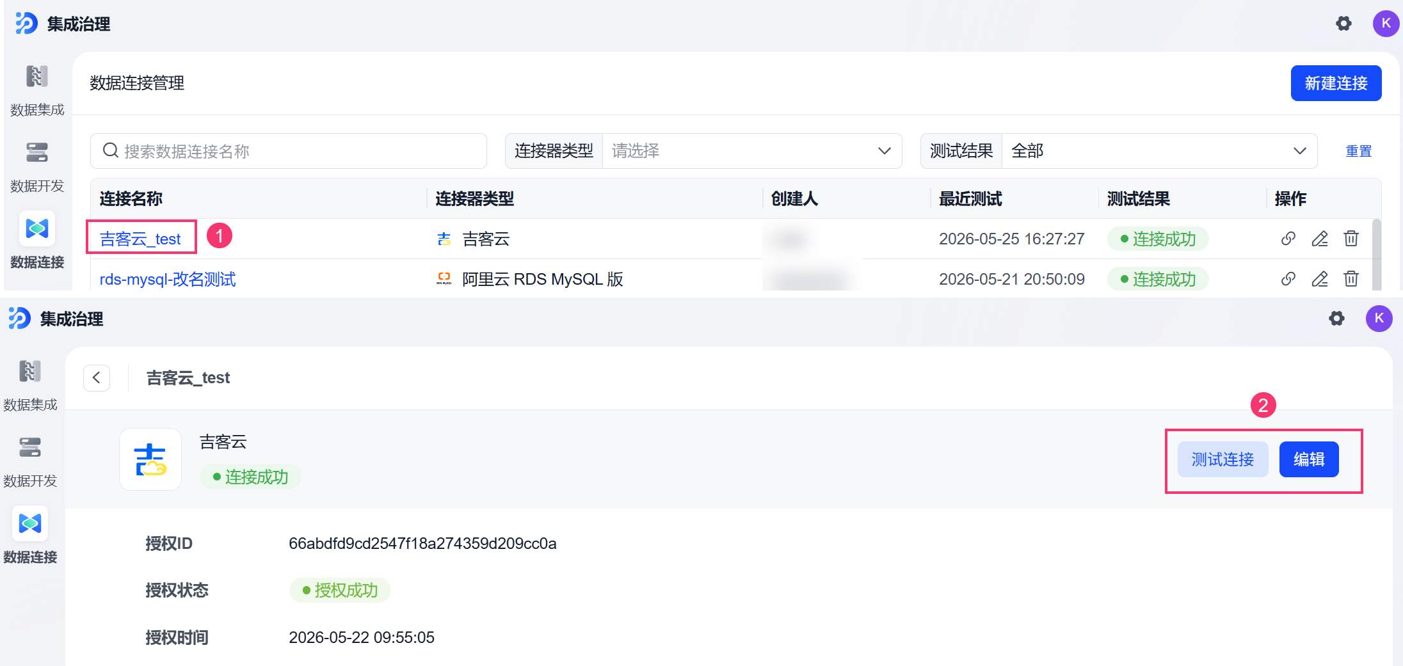Click the 授权时间 value 2026-05-22 09:55:05

pos(362,637)
